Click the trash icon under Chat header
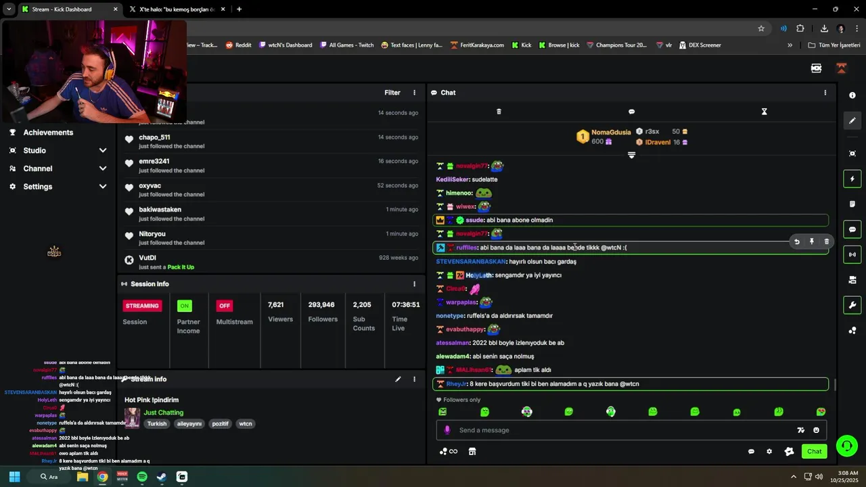 point(499,112)
